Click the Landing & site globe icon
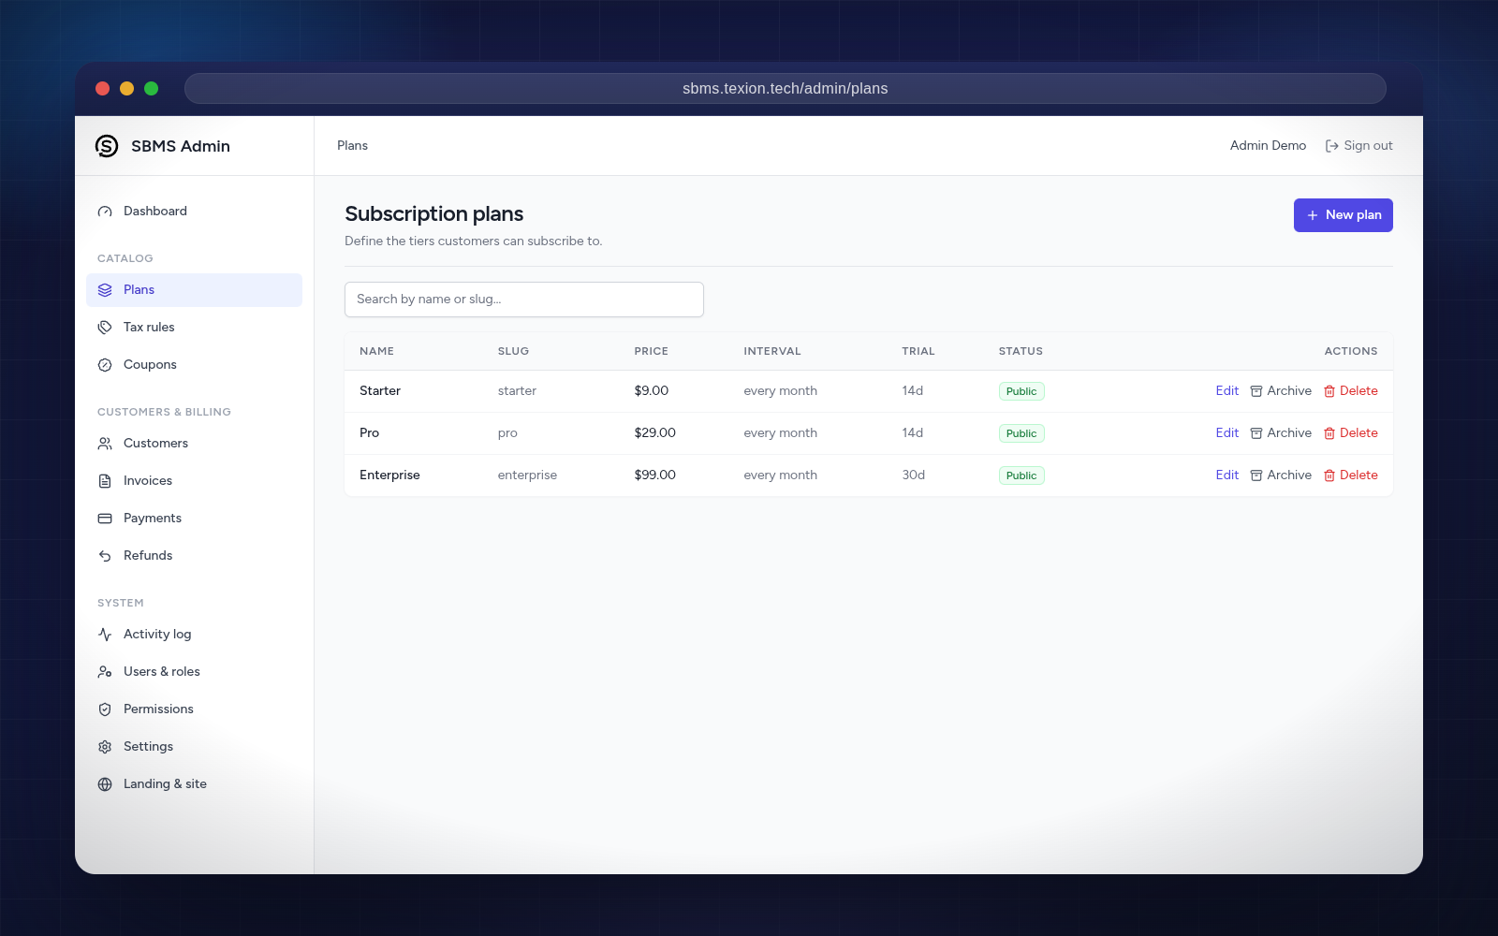1498x936 pixels. (x=105, y=784)
